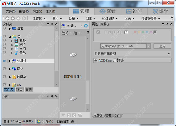Toggle Easy-Select marker for 视频
This screenshot has height=126, width=176.
coord(4,41)
